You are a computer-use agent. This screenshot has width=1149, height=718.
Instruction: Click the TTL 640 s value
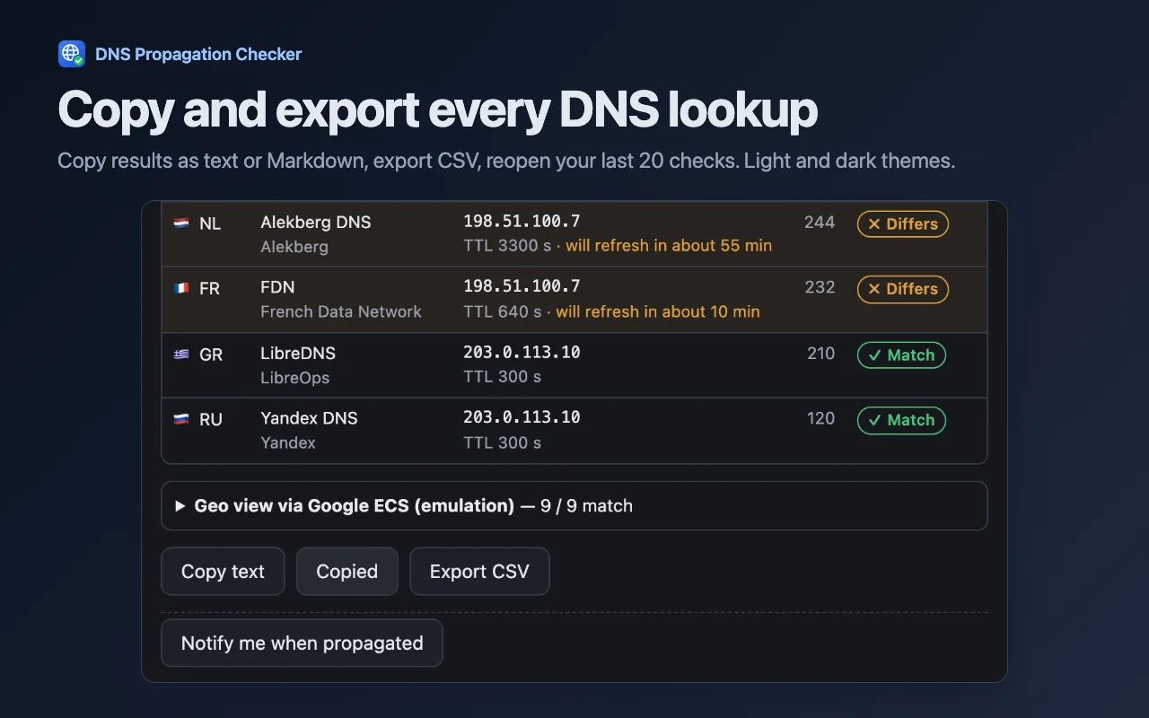[503, 312]
